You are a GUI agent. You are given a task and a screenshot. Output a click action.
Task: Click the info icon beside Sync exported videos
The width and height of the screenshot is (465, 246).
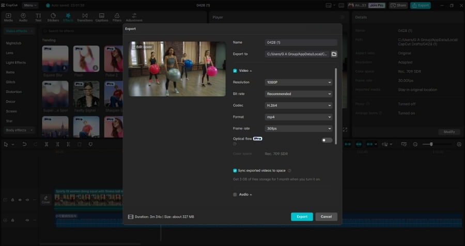pos(289,171)
